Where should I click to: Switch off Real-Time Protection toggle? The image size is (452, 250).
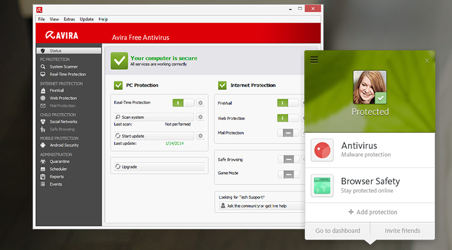(183, 103)
